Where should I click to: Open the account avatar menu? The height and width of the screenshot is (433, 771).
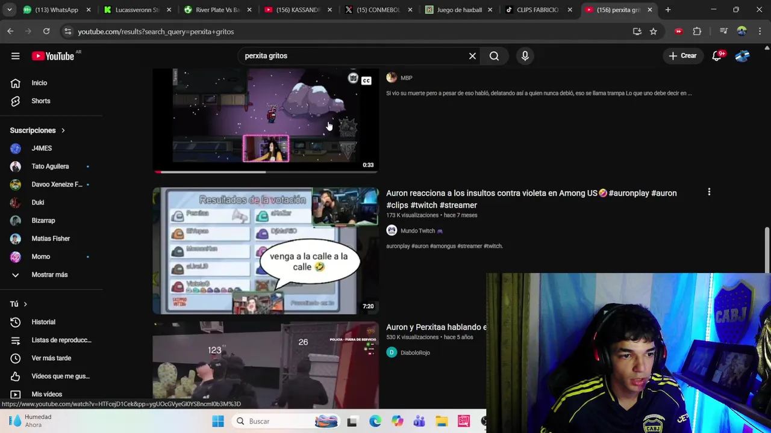[742, 56]
